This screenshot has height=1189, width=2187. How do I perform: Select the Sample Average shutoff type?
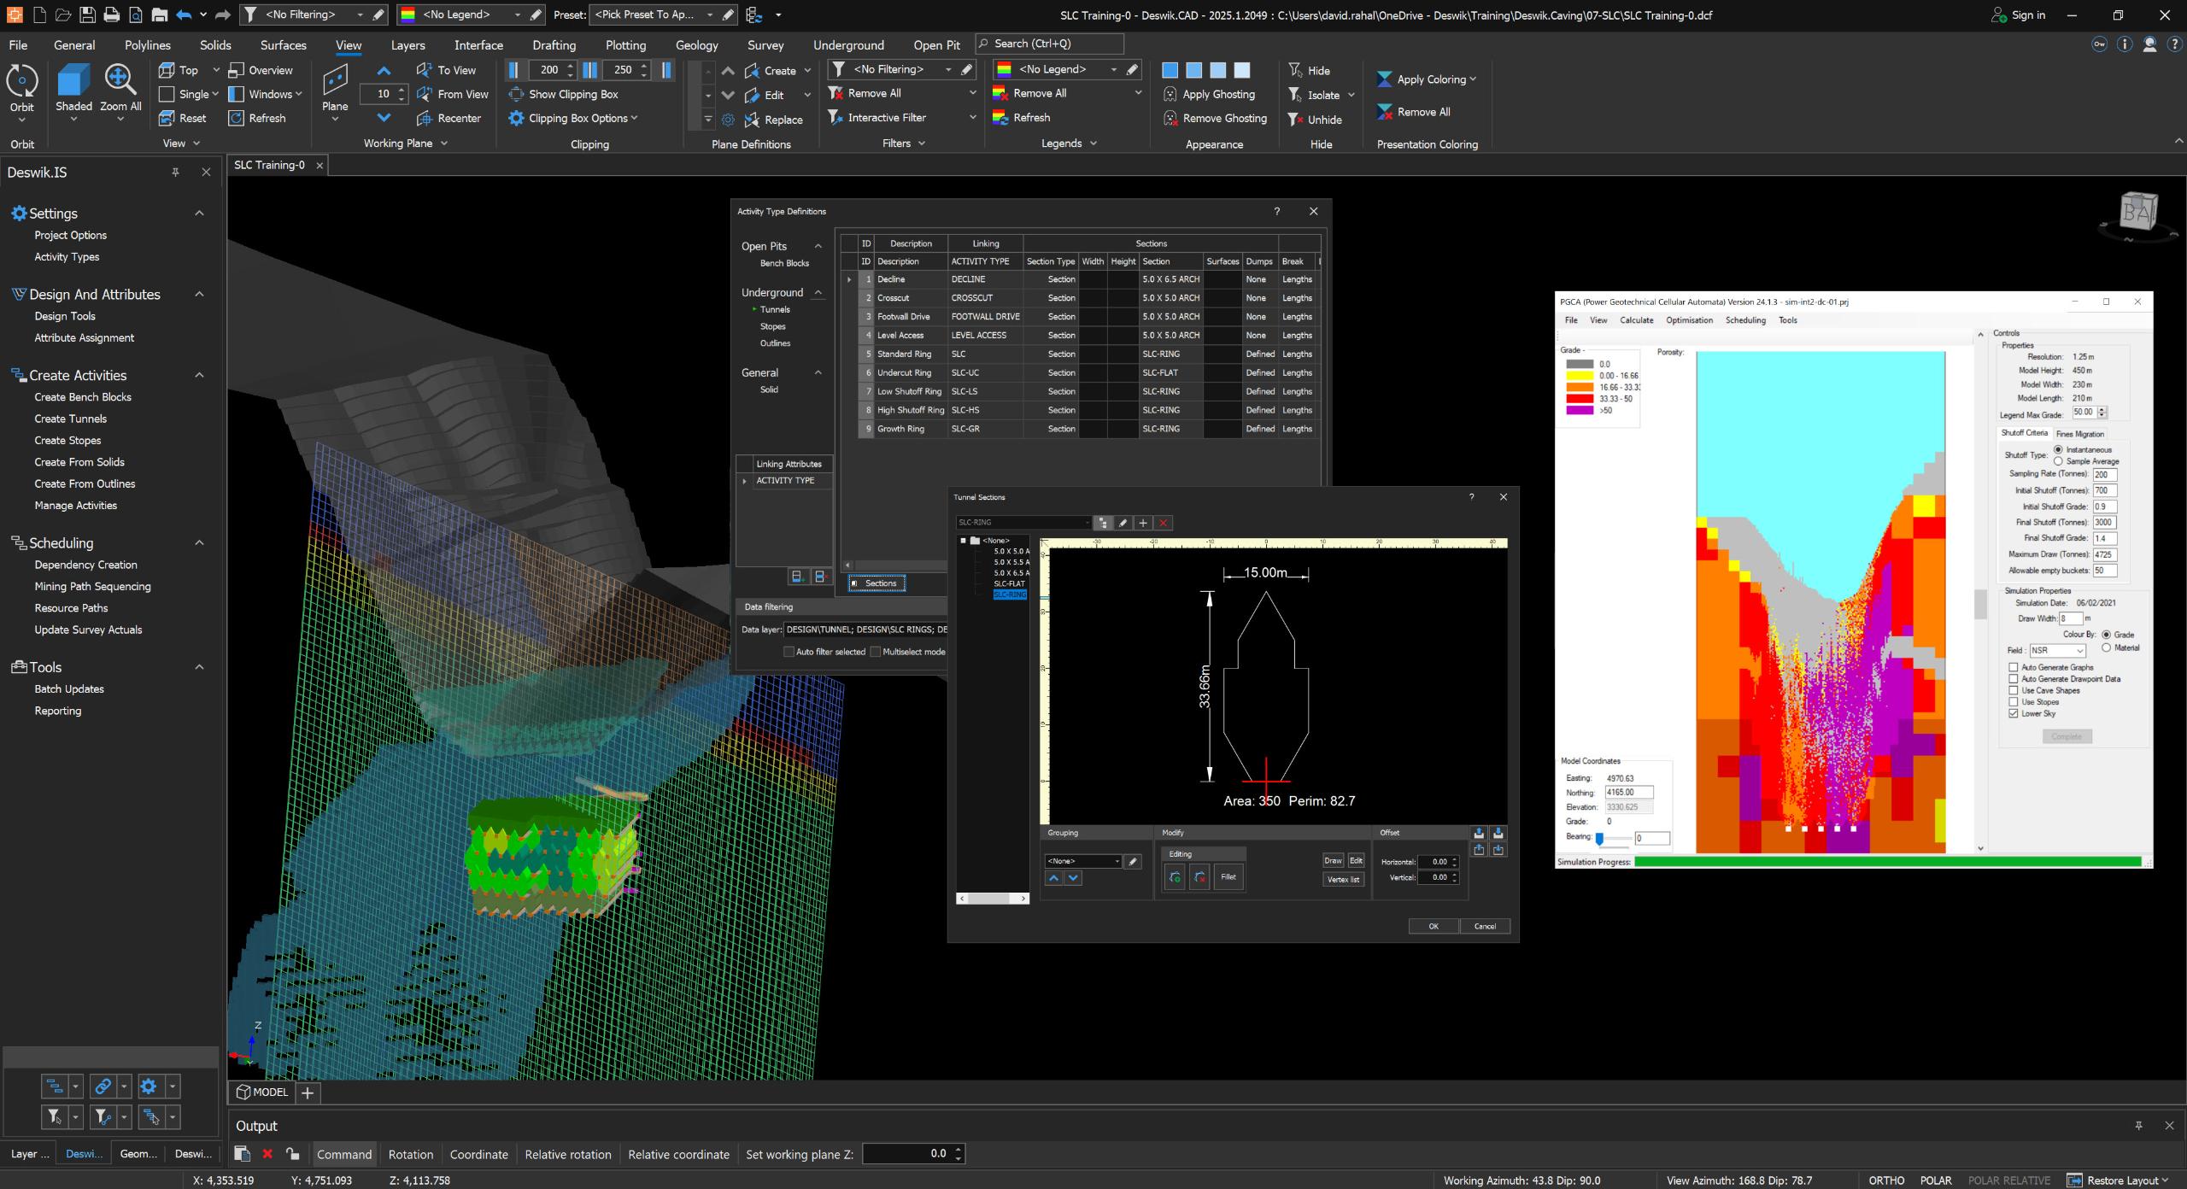[x=2058, y=461]
